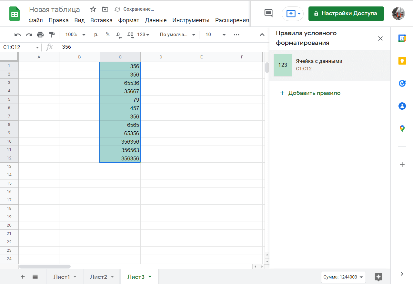Open Contacts side panel
Screen dimensions: 413x284
click(x=402, y=106)
